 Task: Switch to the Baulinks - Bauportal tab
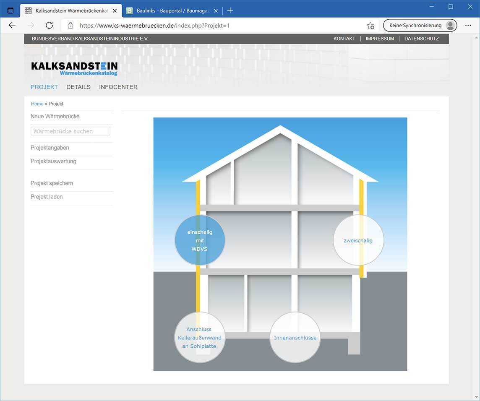[172, 11]
